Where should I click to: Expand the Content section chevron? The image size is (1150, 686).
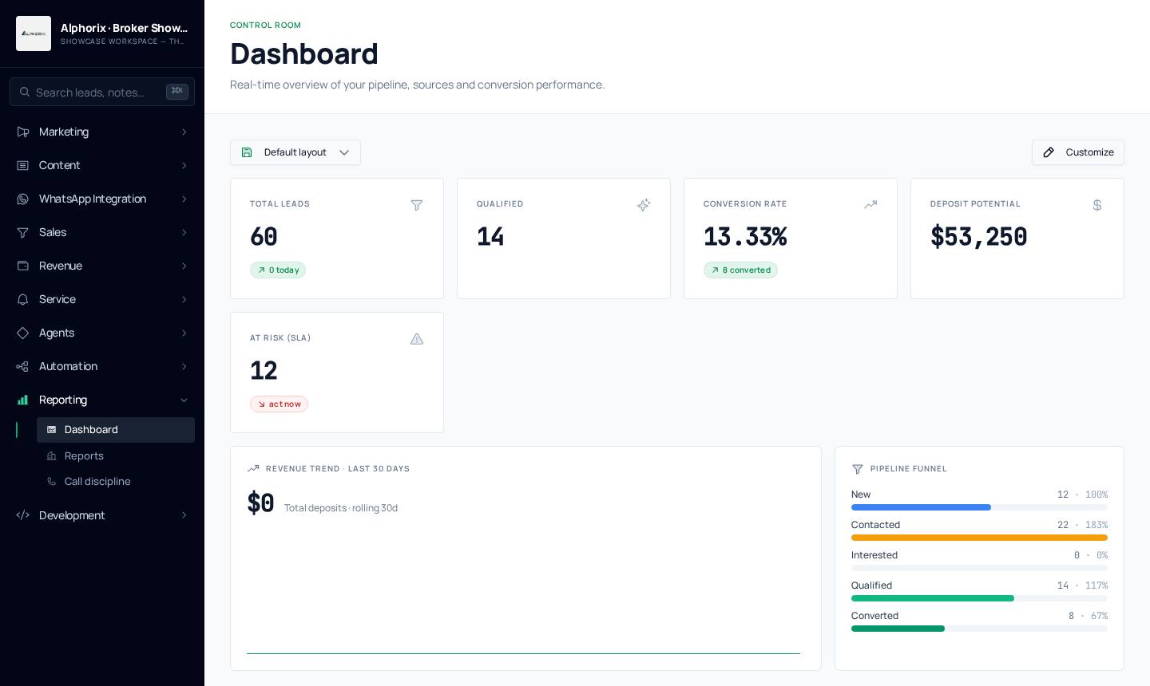(184, 165)
